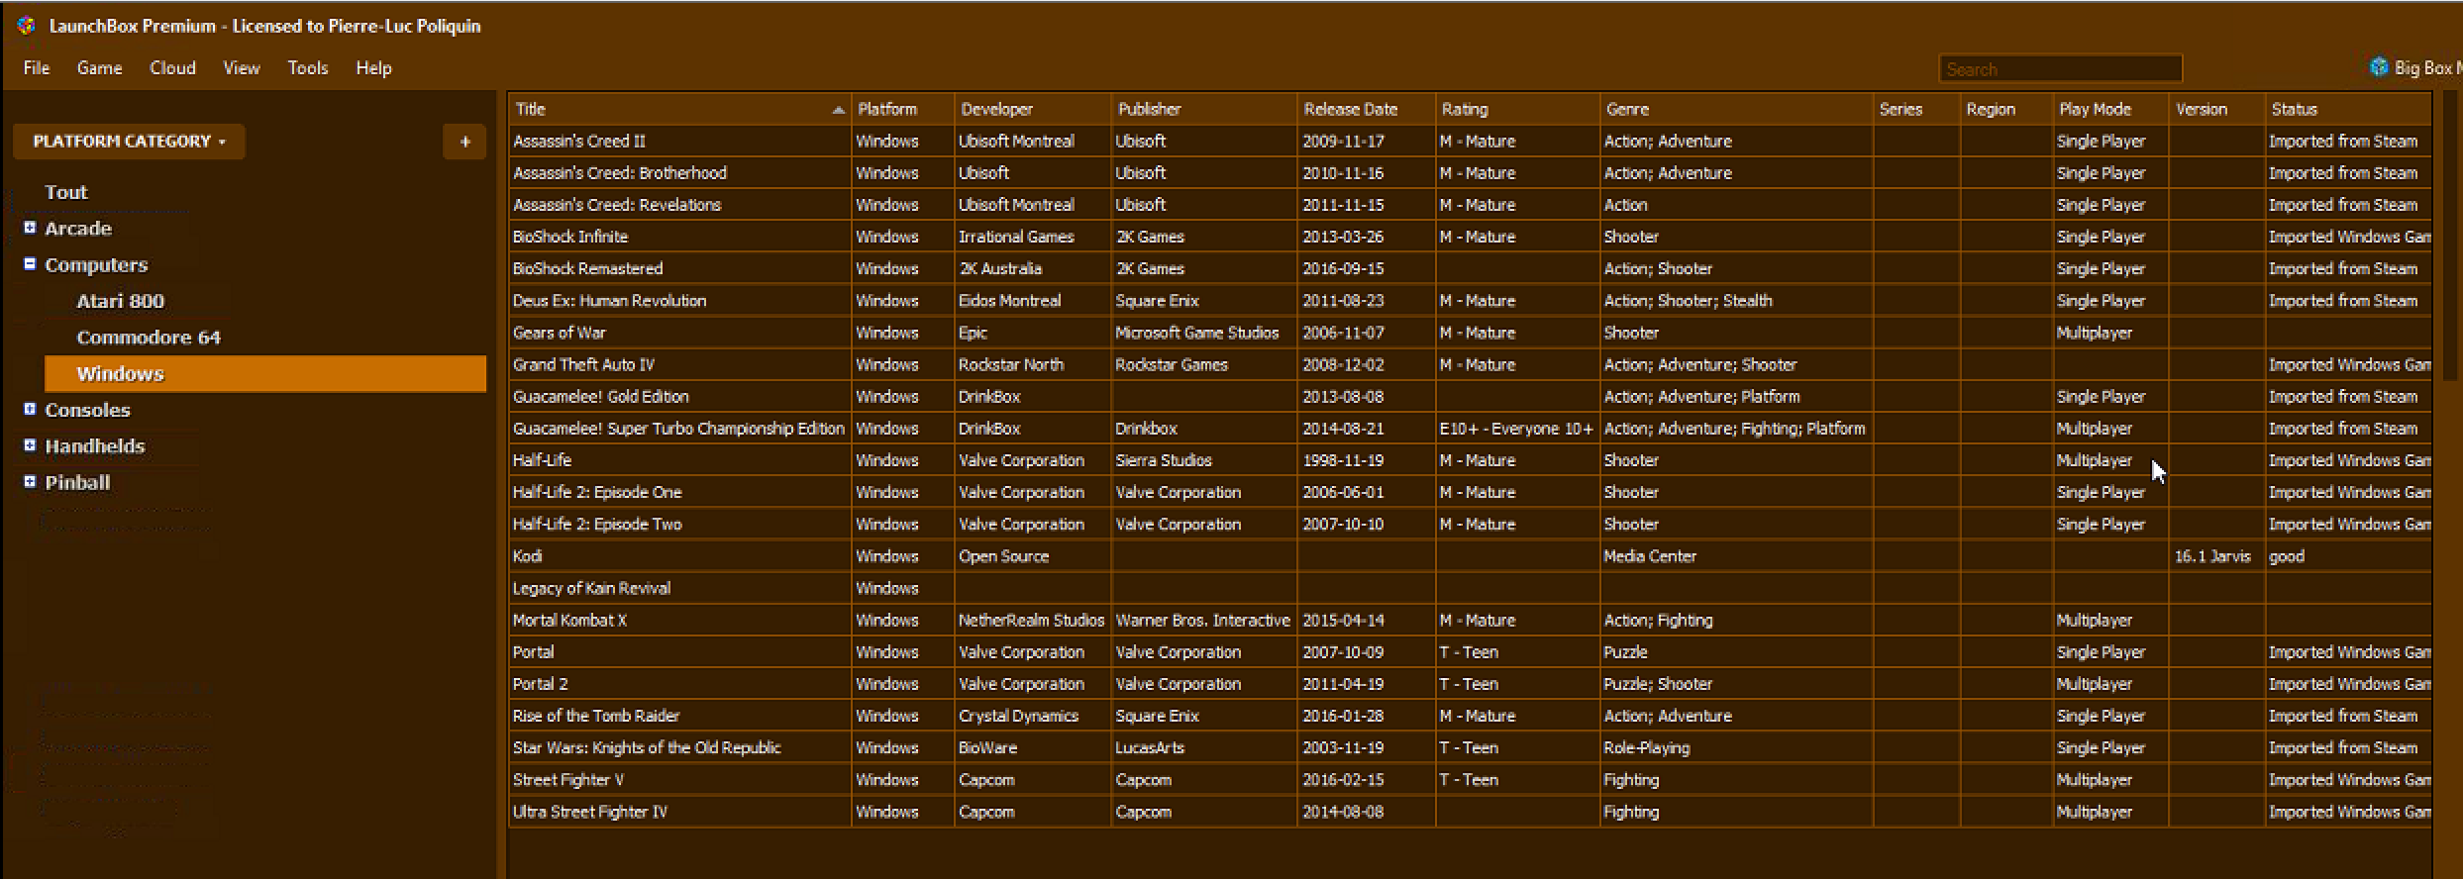Sort by Release Date column header
This screenshot has height=879, width=2463.
tap(1366, 109)
